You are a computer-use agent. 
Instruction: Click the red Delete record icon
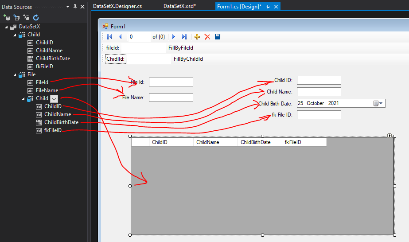(207, 37)
